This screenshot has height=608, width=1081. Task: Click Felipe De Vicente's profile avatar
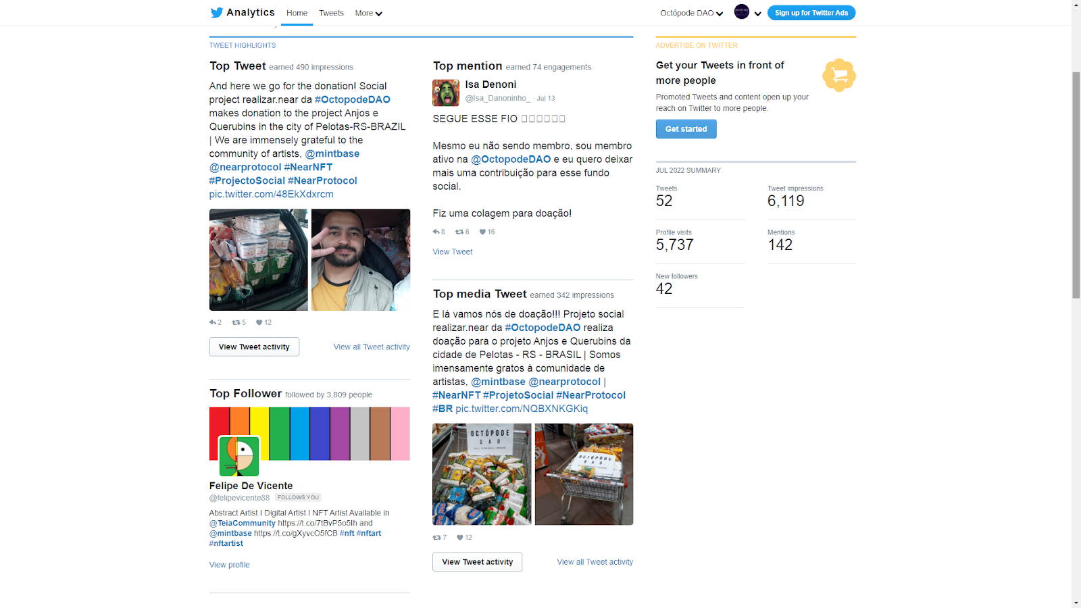tap(239, 456)
